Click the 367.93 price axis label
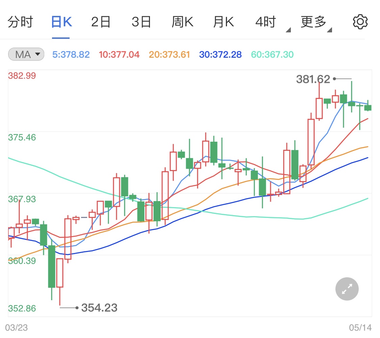Image resolution: width=380 pixels, height=338 pixels. coord(22,199)
